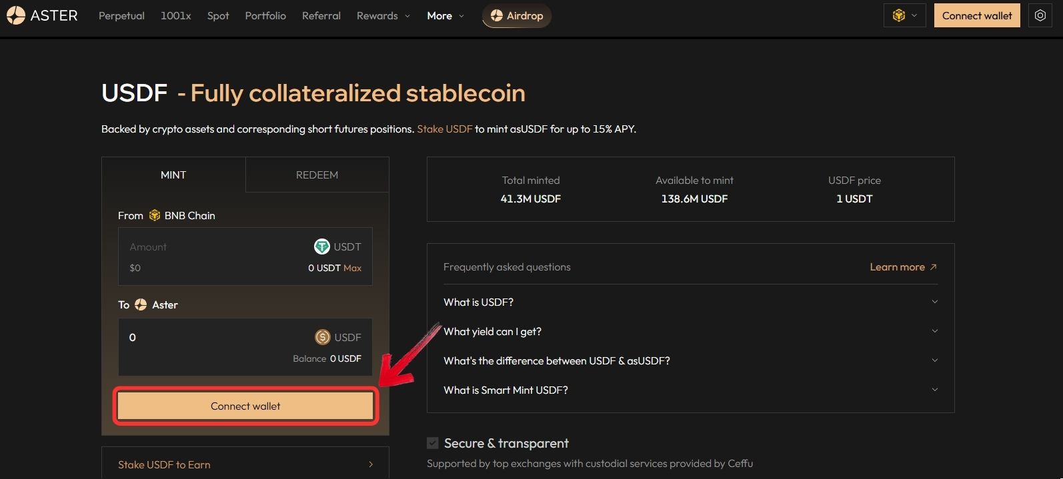Image resolution: width=1063 pixels, height=479 pixels.
Task: Click the BNB Chain icon beside From
Action: click(x=155, y=215)
